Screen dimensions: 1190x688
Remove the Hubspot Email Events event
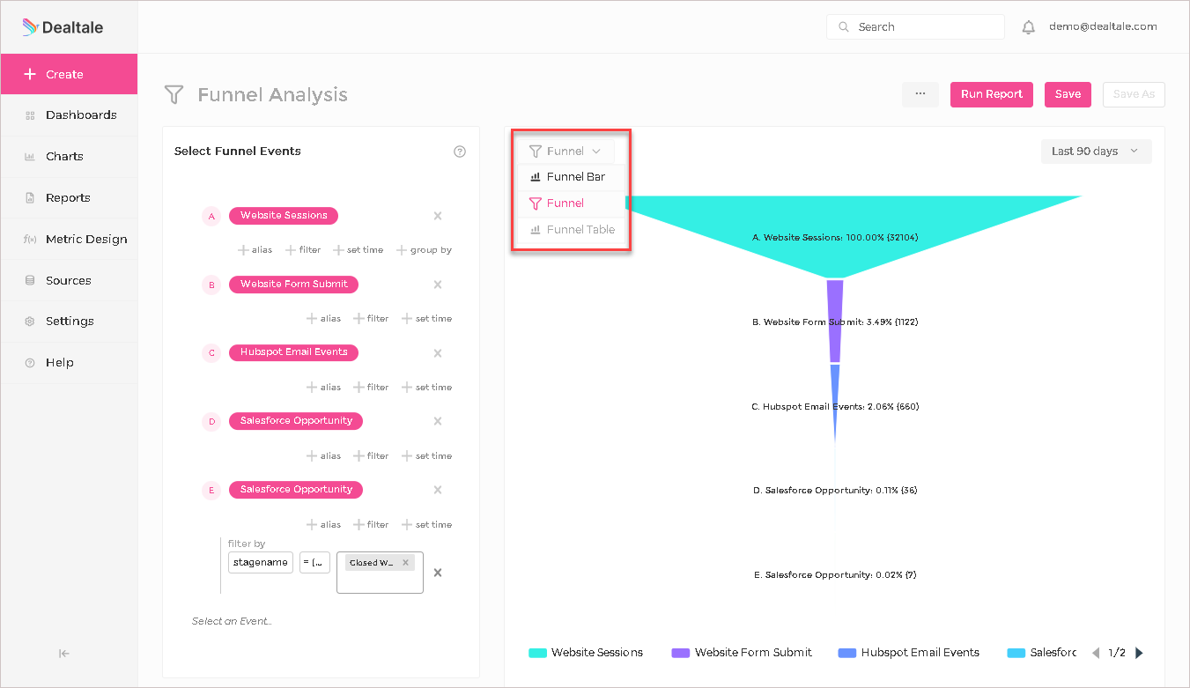point(438,353)
